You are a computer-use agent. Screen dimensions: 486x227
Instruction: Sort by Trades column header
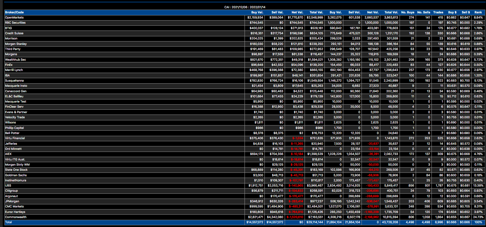coord(438,12)
